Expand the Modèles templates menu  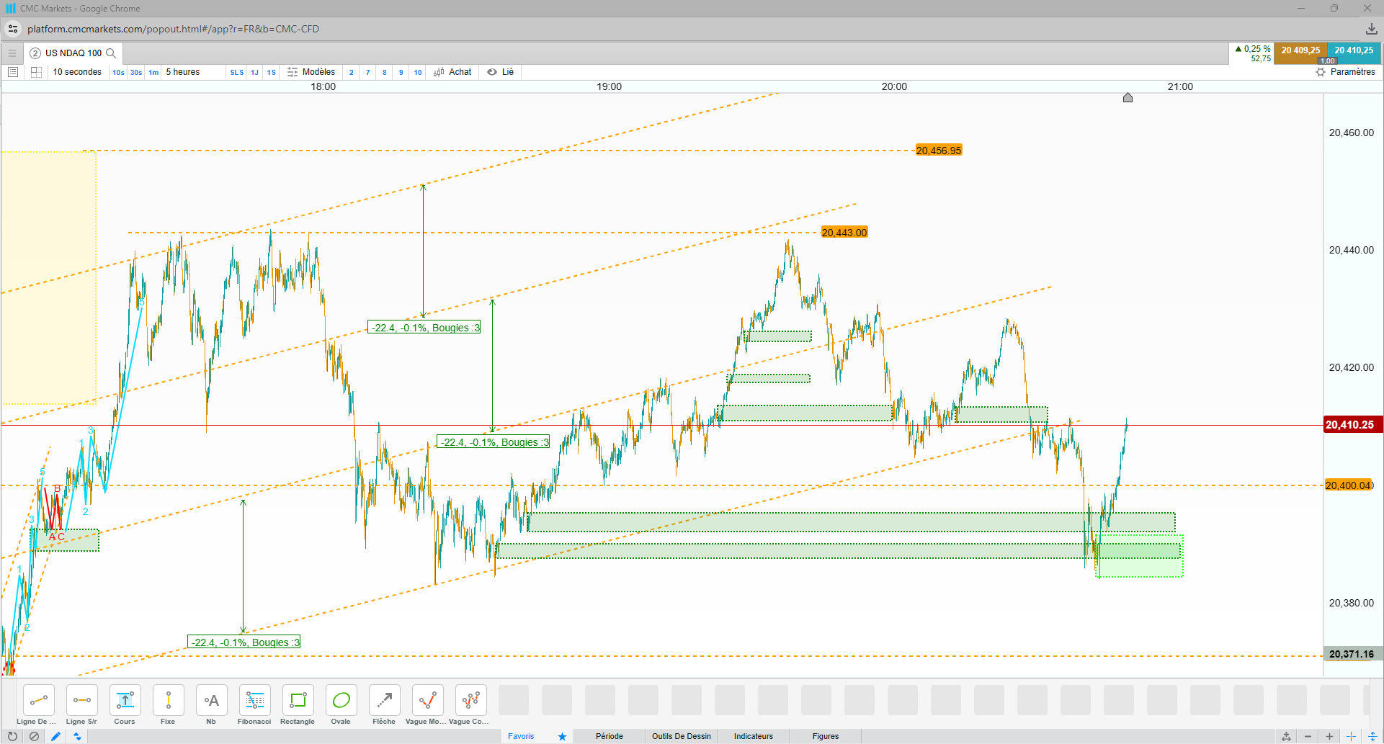[x=311, y=72]
